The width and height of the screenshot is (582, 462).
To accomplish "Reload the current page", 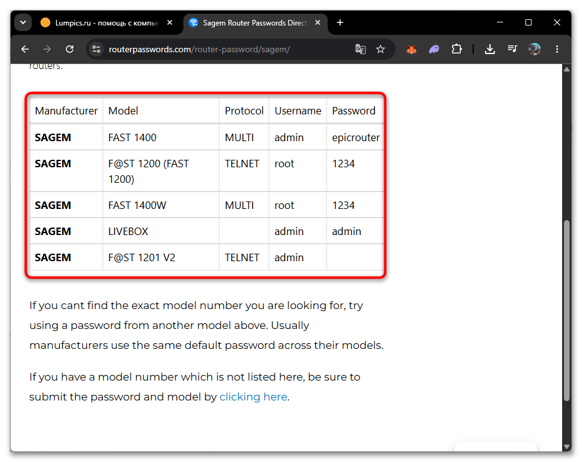I will pyautogui.click(x=70, y=49).
